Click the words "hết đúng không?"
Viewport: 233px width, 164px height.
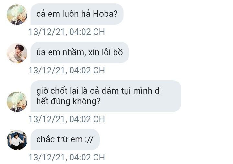pyautogui.click(x=68, y=101)
